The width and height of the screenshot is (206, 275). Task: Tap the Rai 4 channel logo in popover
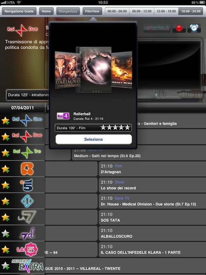click(63, 116)
